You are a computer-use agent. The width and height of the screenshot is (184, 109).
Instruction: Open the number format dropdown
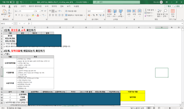[104, 11]
